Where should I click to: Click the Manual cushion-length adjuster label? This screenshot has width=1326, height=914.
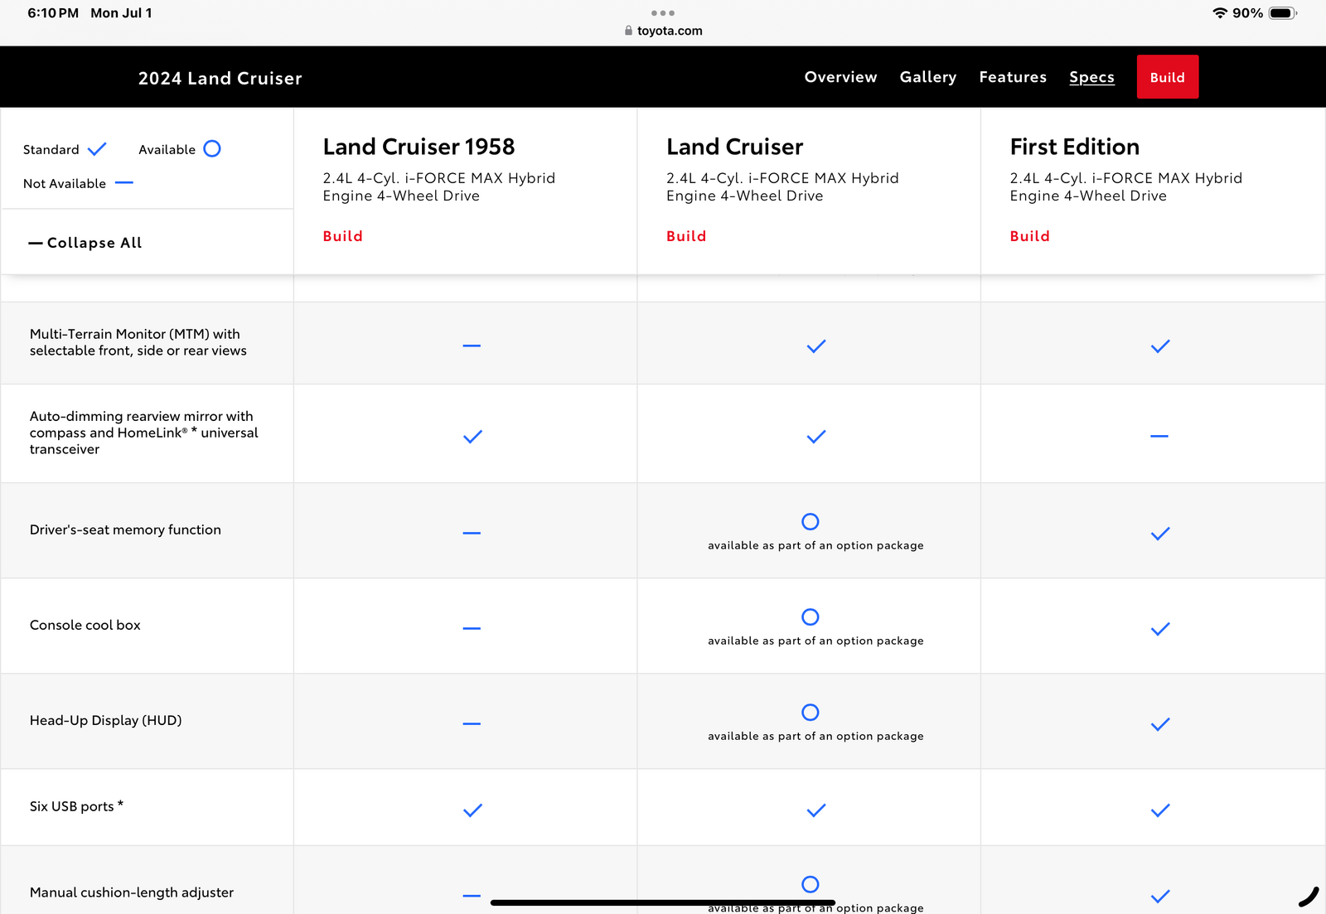pos(132,892)
